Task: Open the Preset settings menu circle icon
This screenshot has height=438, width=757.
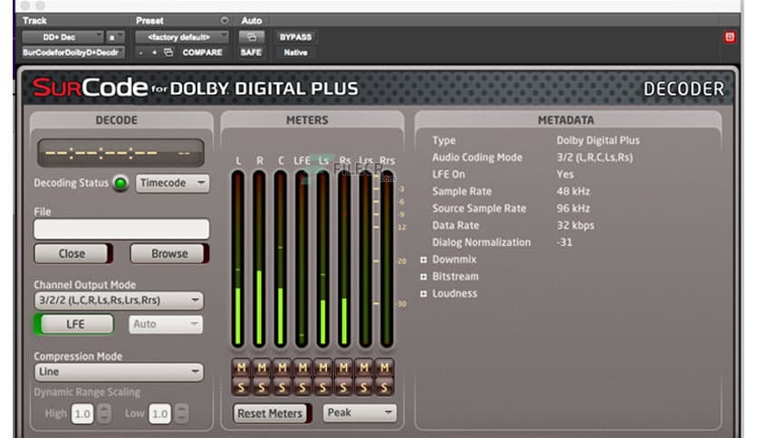Action: tap(225, 20)
